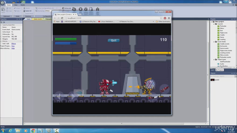Select the Sprite5 object thumbnail
This screenshot has width=237, height=133.
point(212,80)
